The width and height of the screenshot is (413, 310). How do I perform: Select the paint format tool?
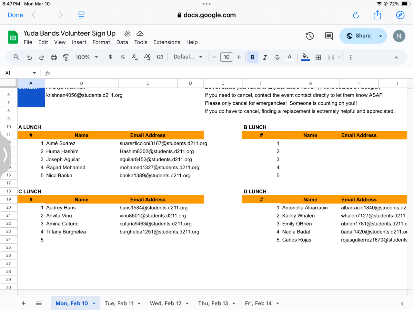[66, 57]
